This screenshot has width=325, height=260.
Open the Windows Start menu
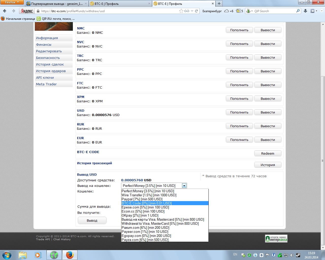(7, 255)
